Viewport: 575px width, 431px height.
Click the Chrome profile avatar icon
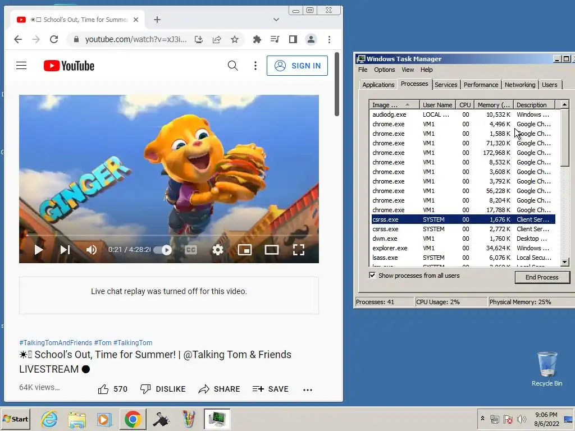[311, 39]
